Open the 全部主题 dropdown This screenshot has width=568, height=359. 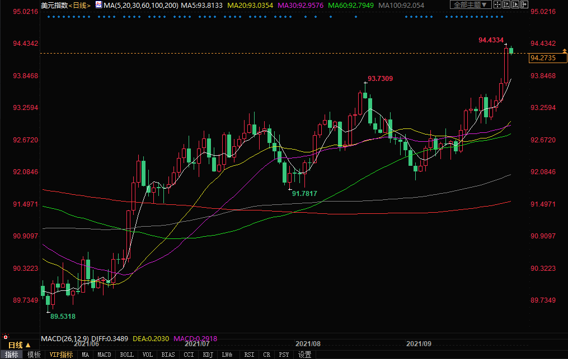[470, 4]
